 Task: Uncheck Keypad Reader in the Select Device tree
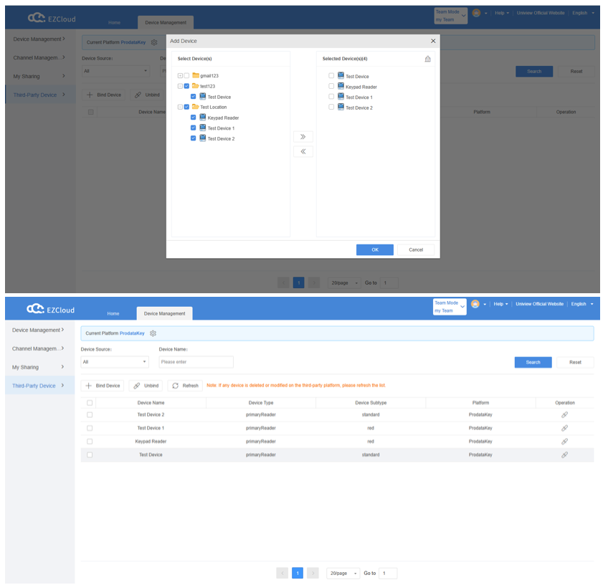[193, 117]
